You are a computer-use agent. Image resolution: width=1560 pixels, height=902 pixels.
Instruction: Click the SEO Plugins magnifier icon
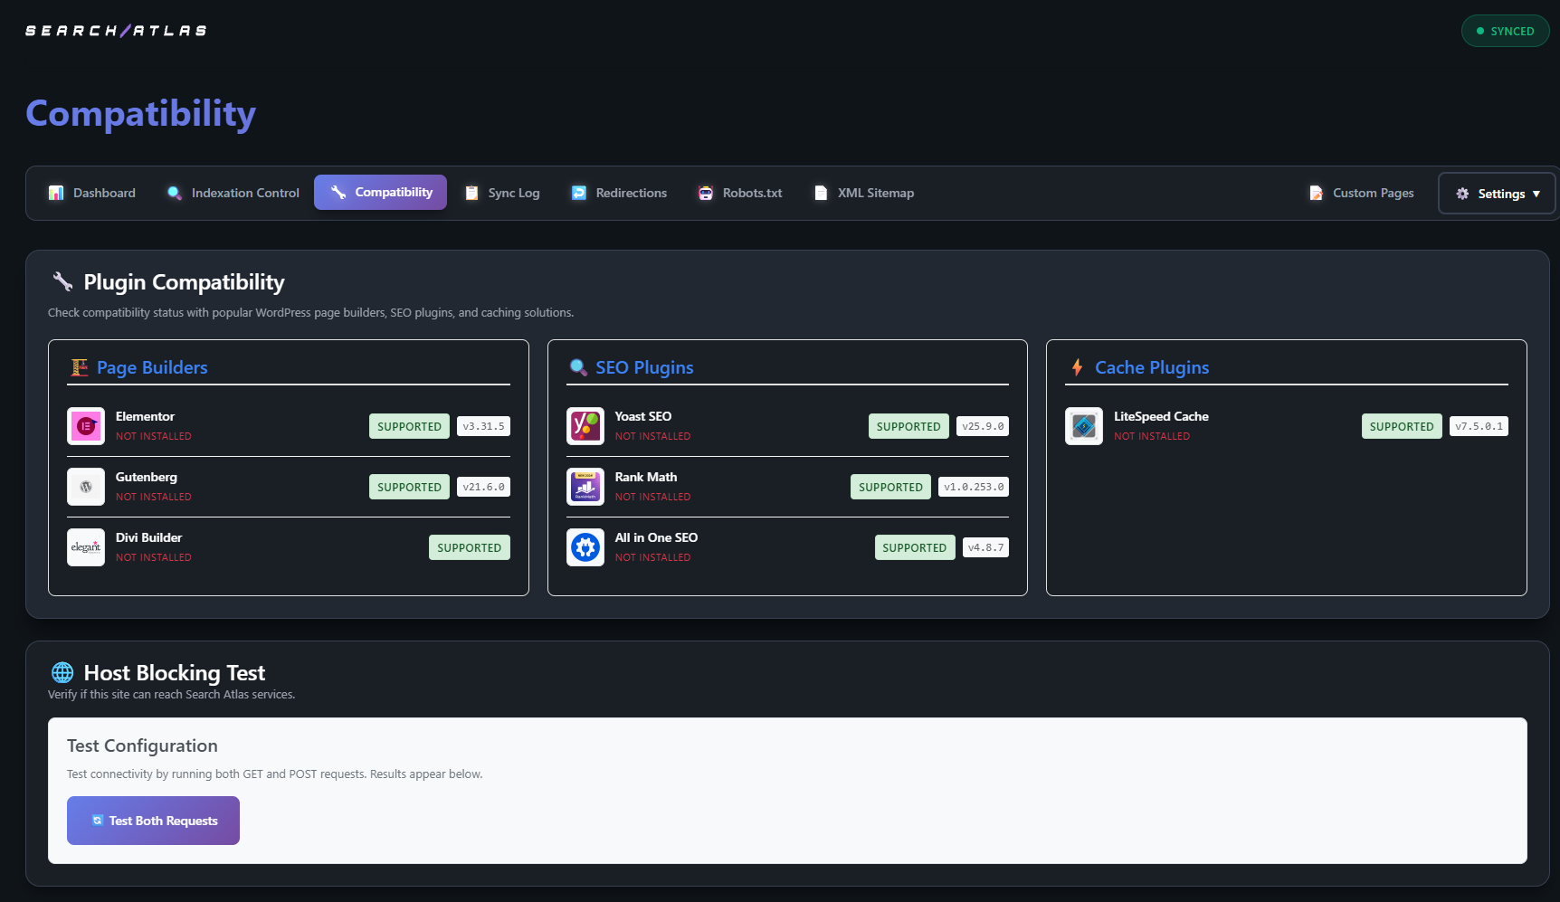point(578,367)
